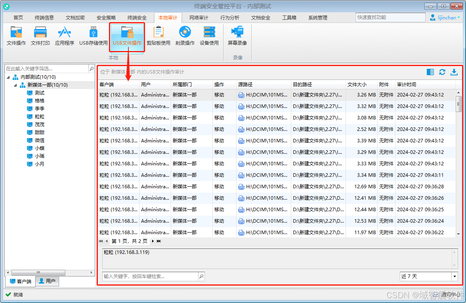
Task: Open the 应用程序 audit tool
Action: click(x=65, y=36)
